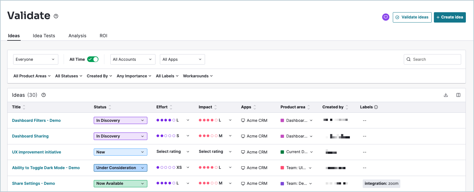Open the Everyone dropdown
The width and height of the screenshot is (474, 192).
point(36,60)
